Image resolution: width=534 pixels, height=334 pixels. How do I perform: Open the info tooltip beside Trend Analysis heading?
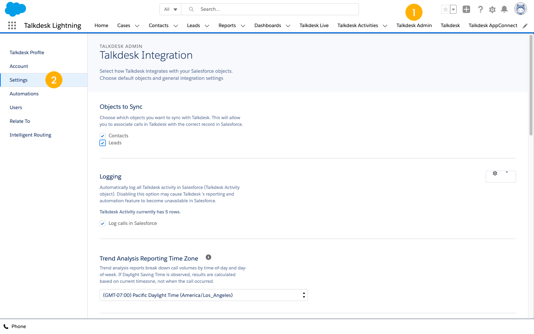[x=208, y=257]
